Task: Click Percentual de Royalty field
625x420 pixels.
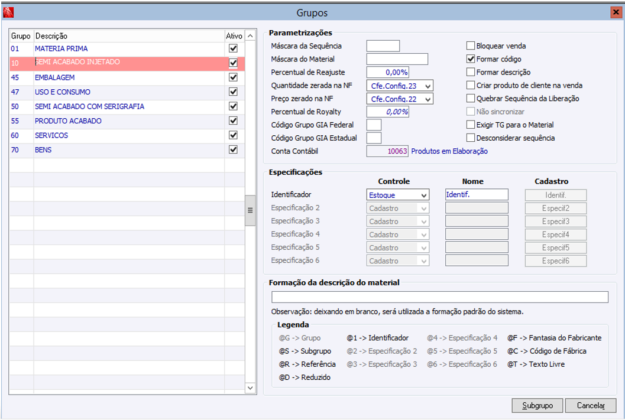Action: click(388, 112)
